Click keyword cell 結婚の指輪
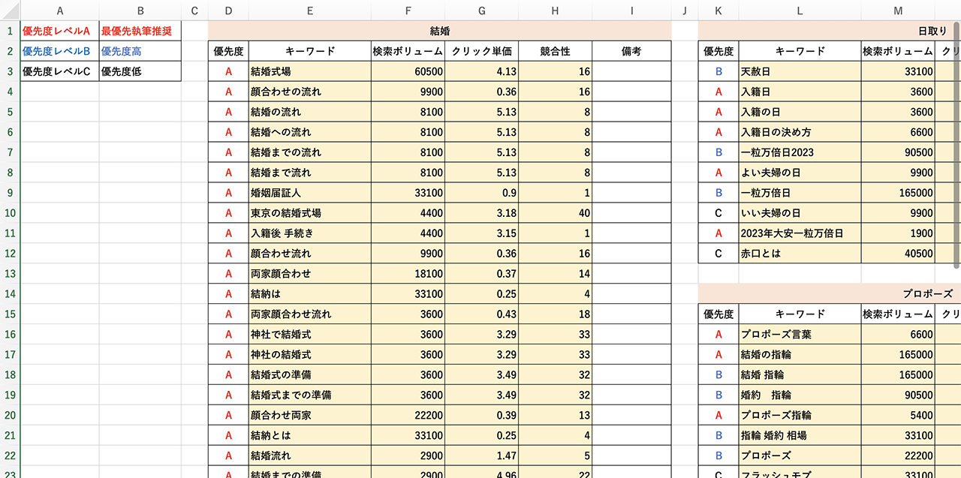The image size is (961, 478). (800, 355)
